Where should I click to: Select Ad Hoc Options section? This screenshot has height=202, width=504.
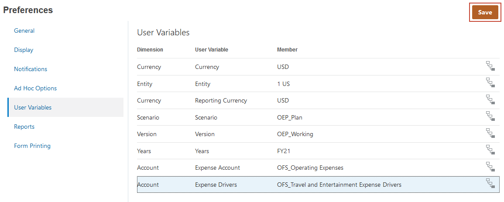coord(35,88)
